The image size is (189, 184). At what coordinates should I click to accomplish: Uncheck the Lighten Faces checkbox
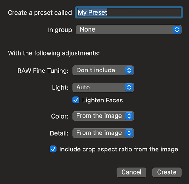[76, 100]
